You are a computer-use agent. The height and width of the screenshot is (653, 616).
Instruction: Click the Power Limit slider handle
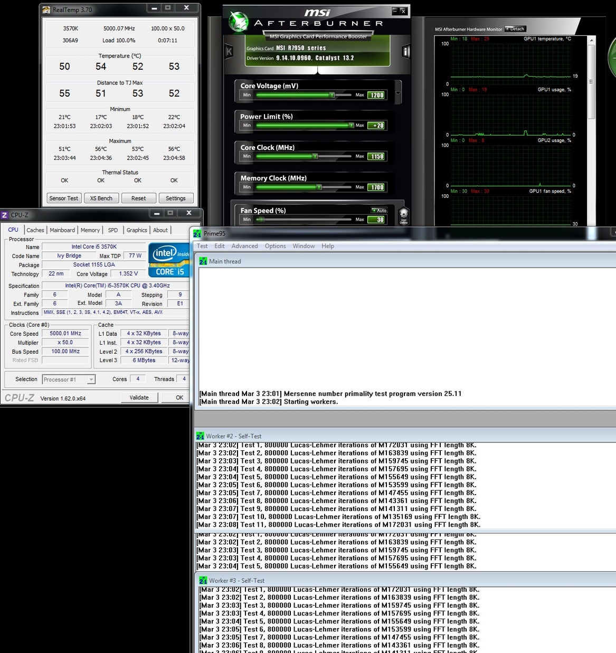[x=352, y=126]
